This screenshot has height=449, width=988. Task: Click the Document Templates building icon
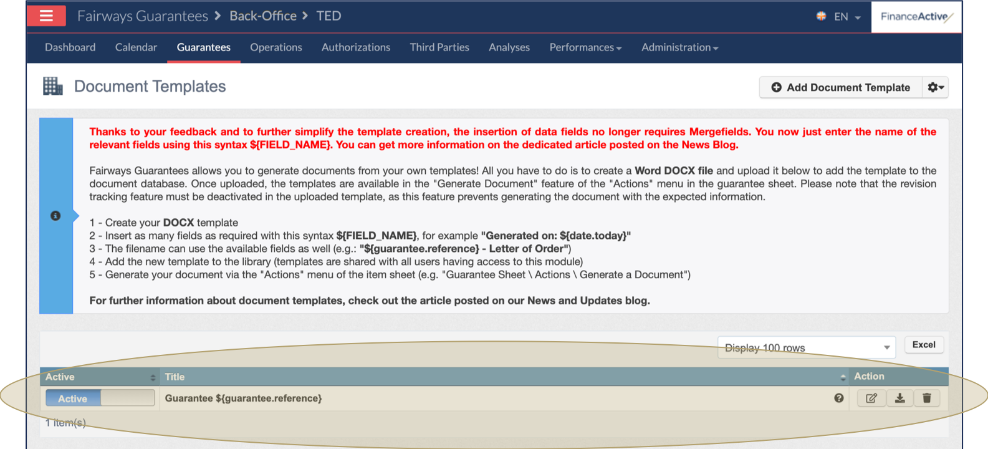(53, 87)
